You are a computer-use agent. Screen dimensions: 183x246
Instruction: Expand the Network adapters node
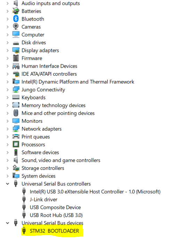click(8, 129)
